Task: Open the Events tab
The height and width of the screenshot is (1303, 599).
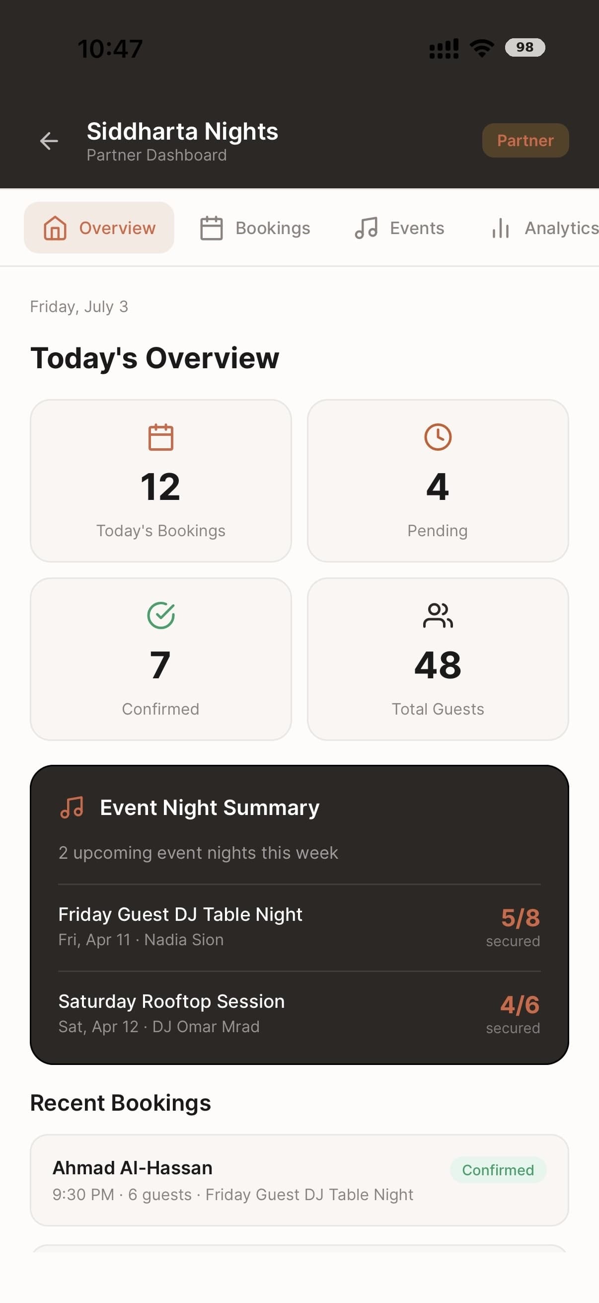Action: tap(399, 228)
